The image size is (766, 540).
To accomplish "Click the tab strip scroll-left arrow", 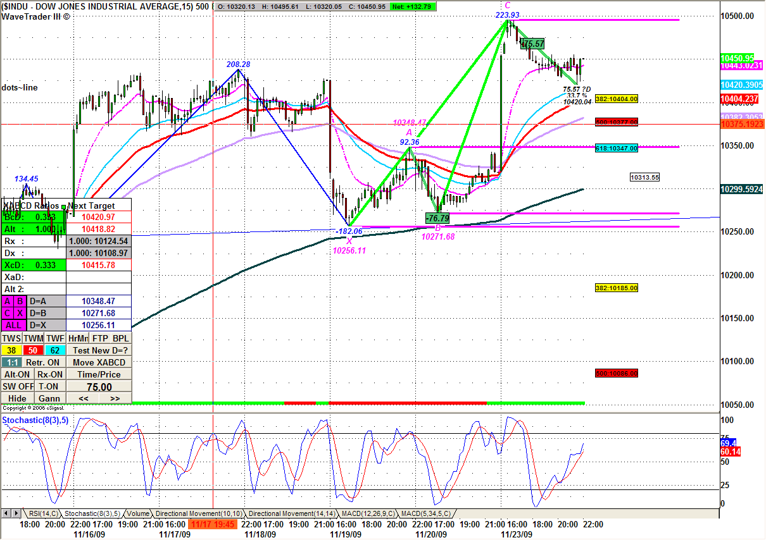I will coord(6,513).
